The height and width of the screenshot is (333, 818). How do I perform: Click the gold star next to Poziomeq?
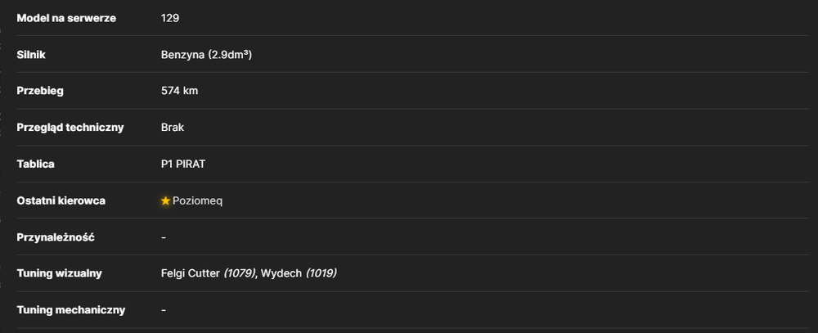(165, 201)
